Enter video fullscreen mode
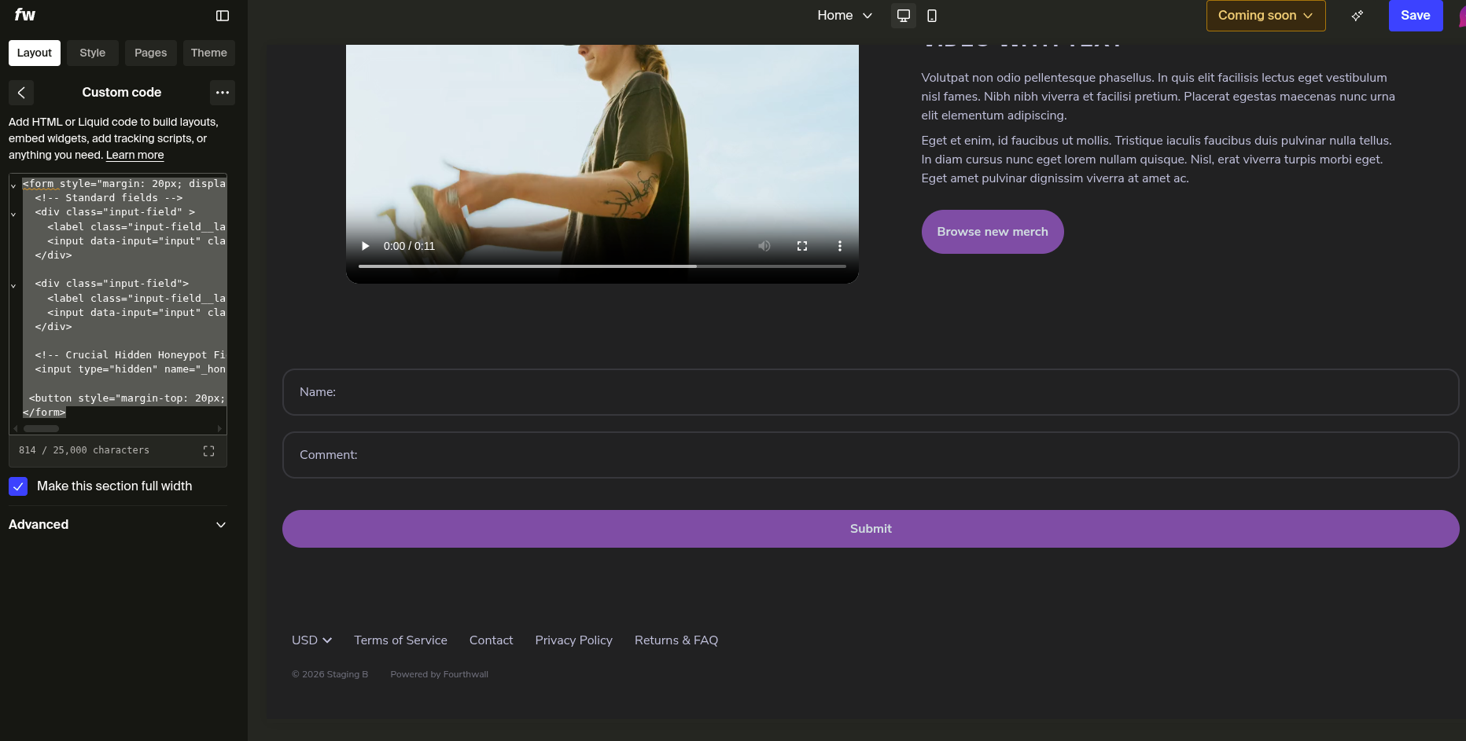The image size is (1466, 741). (802, 246)
